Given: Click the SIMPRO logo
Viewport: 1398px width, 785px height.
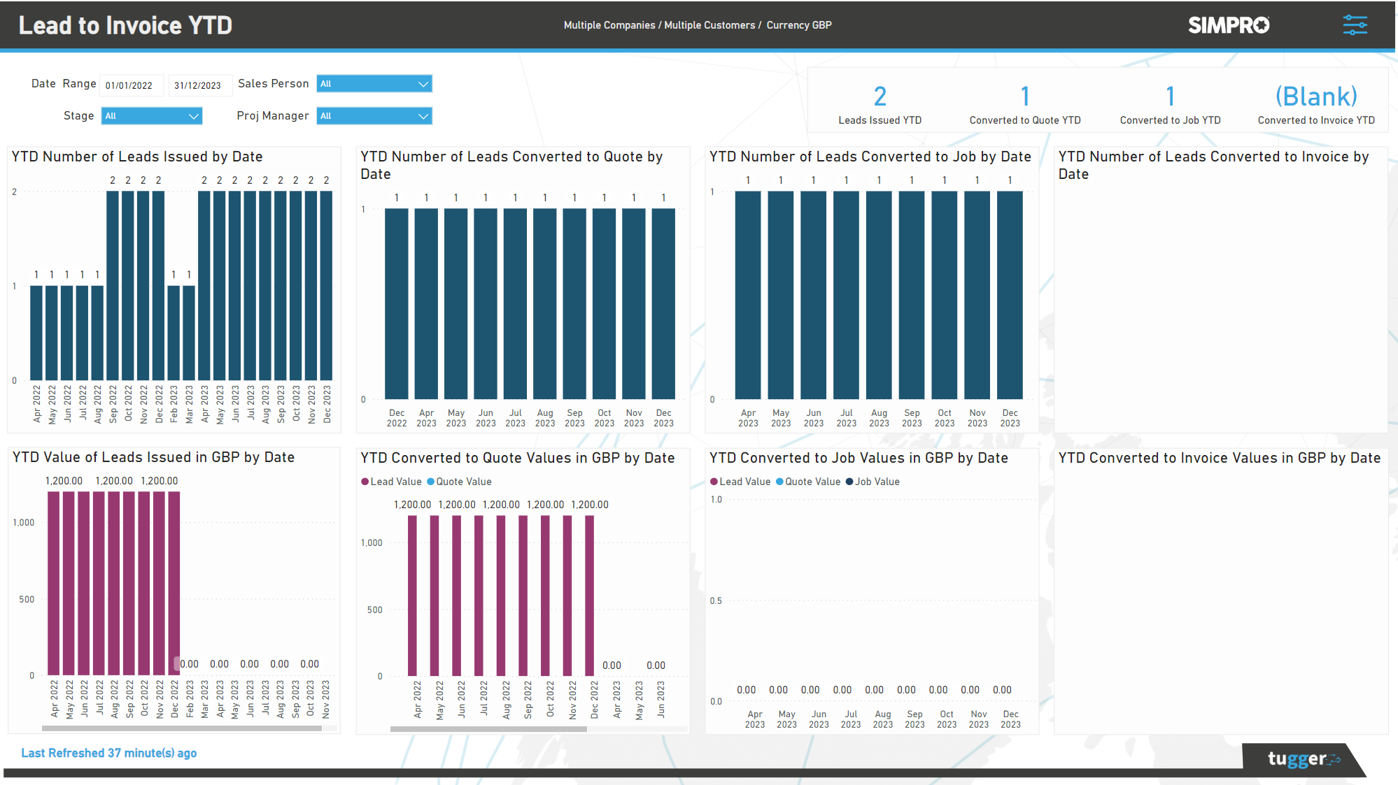Looking at the screenshot, I should [x=1228, y=24].
